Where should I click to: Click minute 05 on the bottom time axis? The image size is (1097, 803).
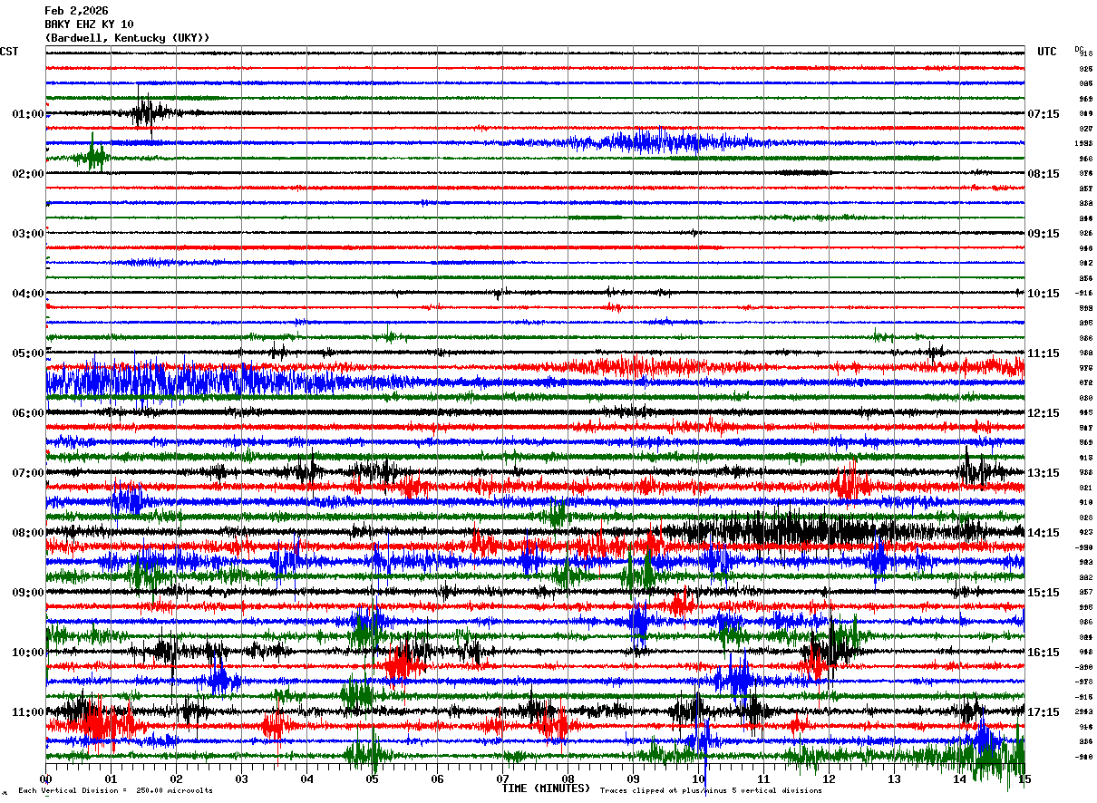tap(373, 779)
